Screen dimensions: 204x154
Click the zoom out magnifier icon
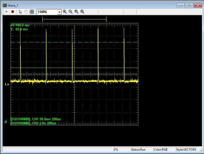[70, 12]
